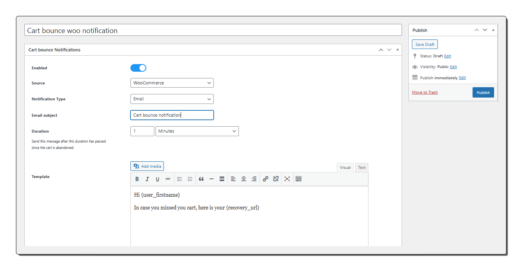Collapse the Cart bounce Notifications panel
This screenshot has height=270, width=522.
pyautogui.click(x=397, y=50)
